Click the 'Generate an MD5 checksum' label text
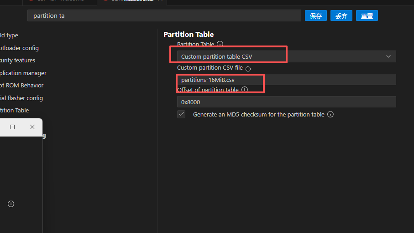 click(258, 115)
